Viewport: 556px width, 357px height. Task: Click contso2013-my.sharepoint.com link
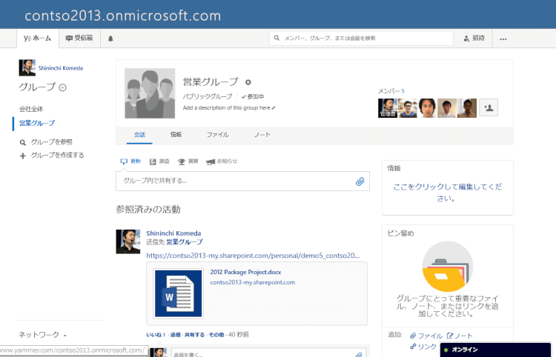pos(253,282)
